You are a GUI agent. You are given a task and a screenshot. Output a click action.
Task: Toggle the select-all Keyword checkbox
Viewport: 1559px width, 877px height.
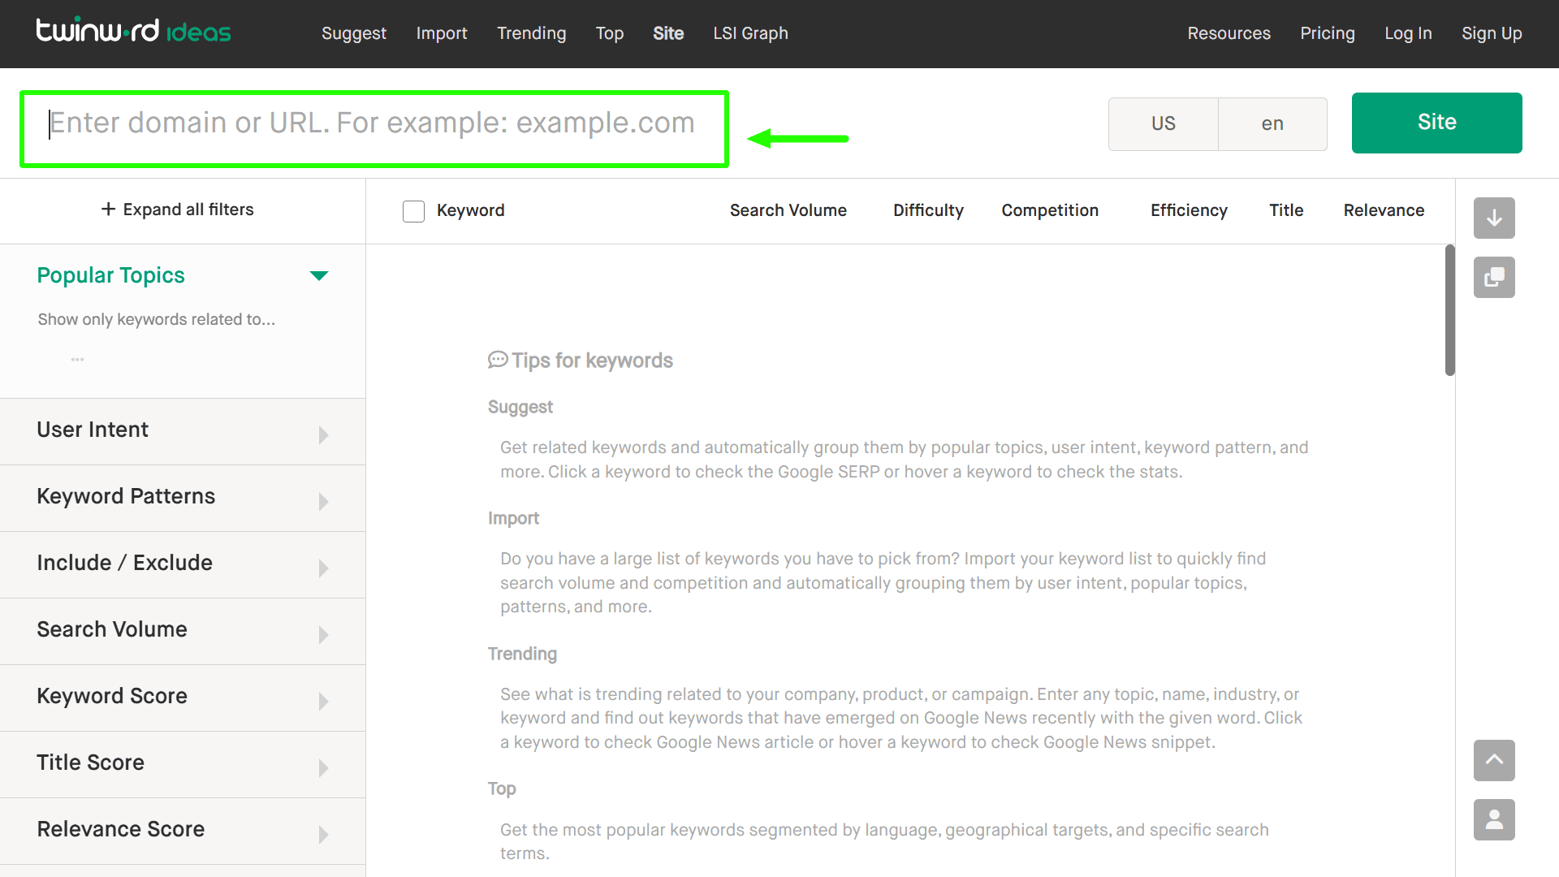(413, 211)
